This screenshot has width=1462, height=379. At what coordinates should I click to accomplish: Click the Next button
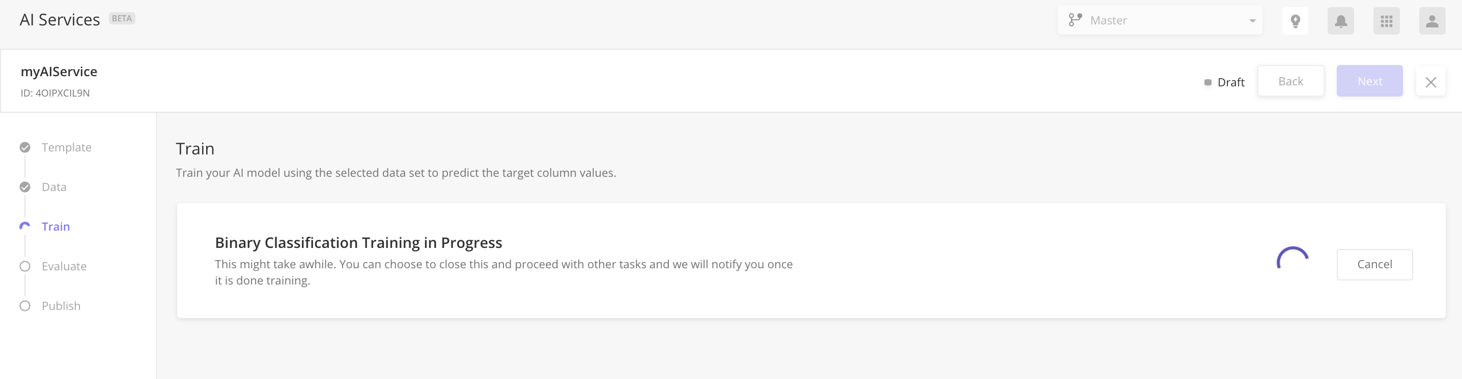pos(1369,81)
